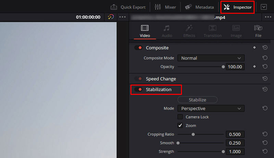Reset the Cropping Ratio value

[265, 134]
